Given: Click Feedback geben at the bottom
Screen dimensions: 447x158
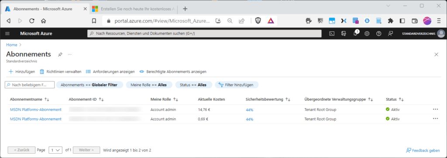Looking at the screenshot, I should click(423, 150).
